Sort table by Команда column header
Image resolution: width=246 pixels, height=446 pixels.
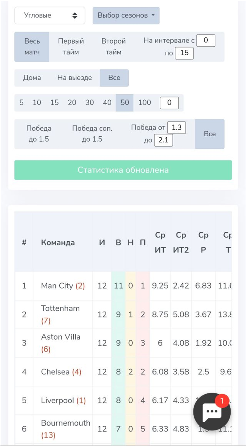[58, 243]
